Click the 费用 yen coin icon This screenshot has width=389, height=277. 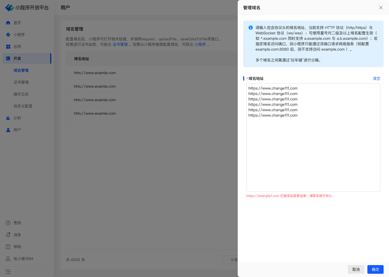8,223
